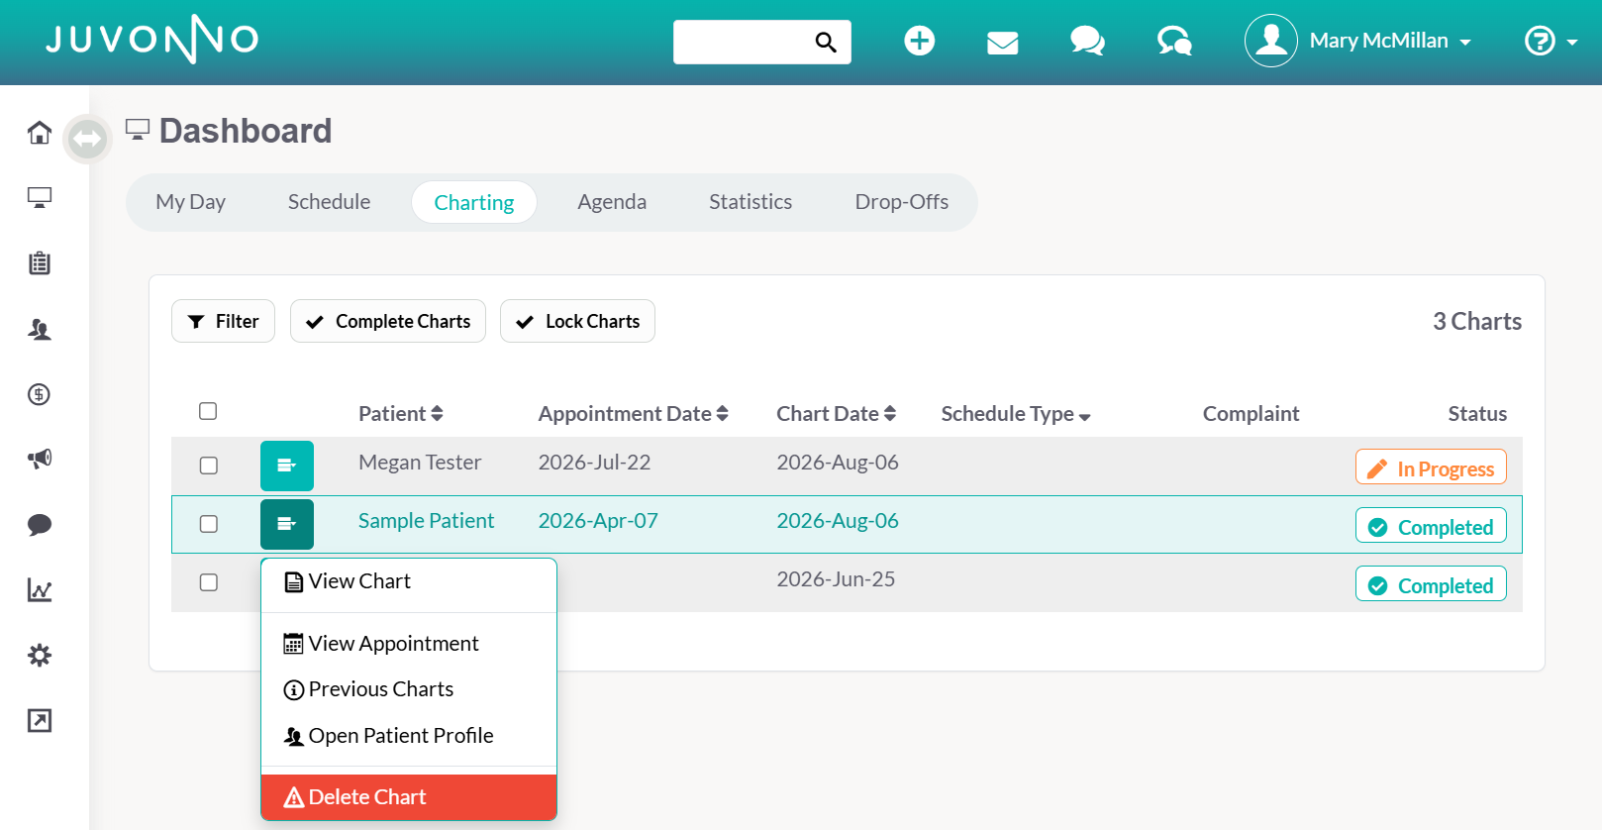Sort by Appointment Date column
Image resolution: width=1602 pixels, height=830 pixels.
pyautogui.click(x=633, y=414)
